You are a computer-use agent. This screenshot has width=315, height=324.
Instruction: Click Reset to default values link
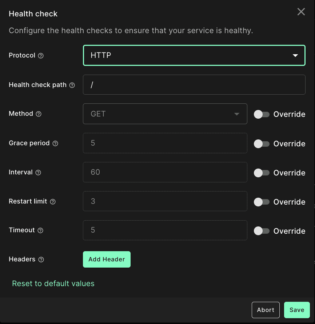(x=53, y=283)
